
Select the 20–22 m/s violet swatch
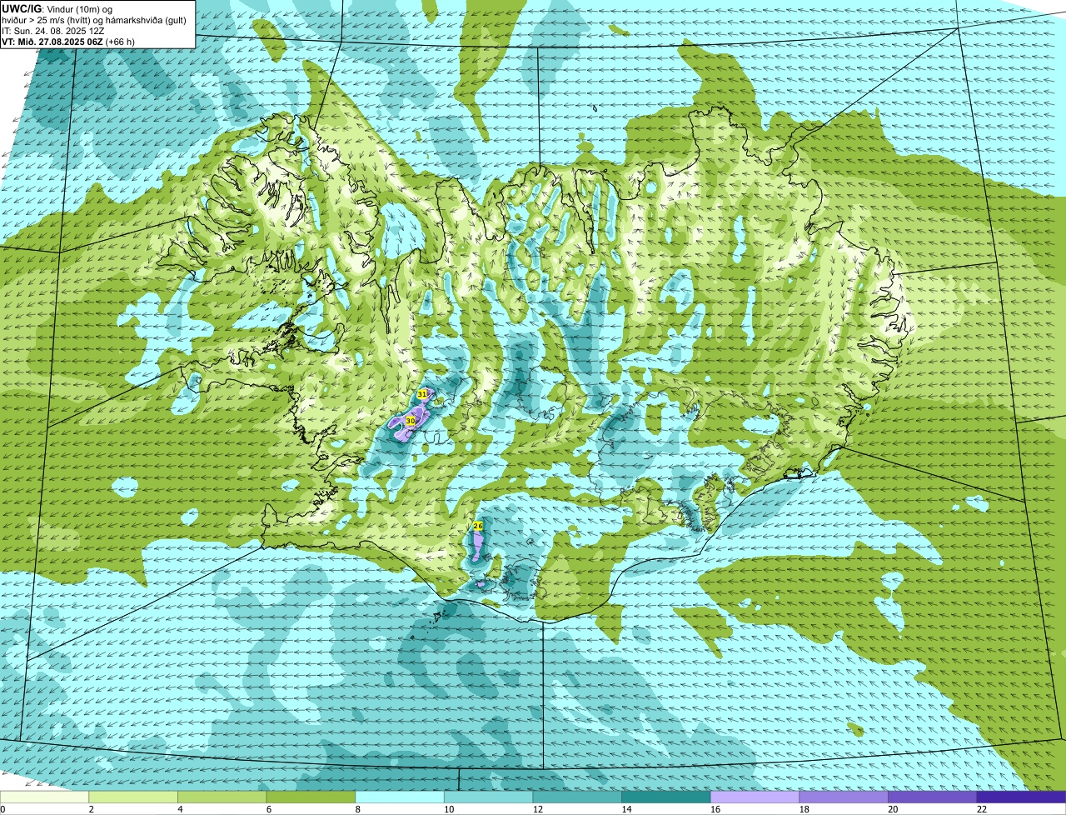933,797
